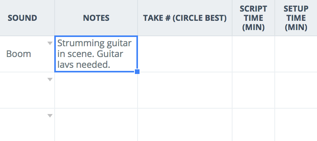Click third row Take # cell
Viewport: 317px width, 141px height.
point(185,125)
